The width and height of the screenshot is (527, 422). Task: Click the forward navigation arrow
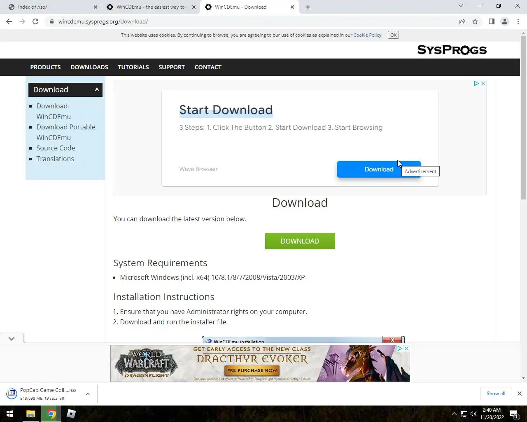point(22,21)
